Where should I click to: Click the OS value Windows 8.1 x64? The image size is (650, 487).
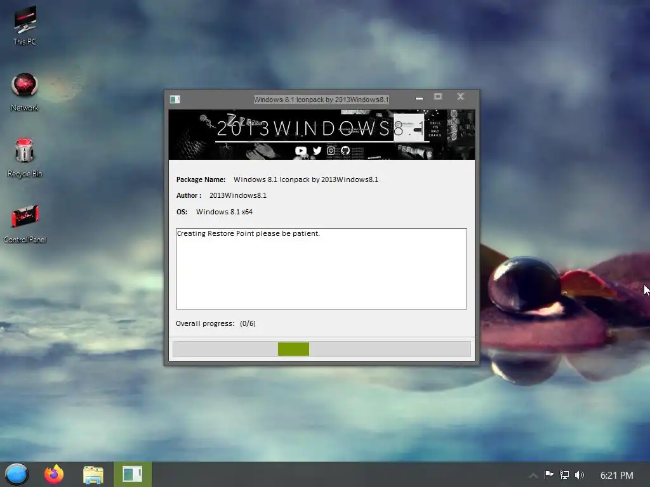click(224, 212)
